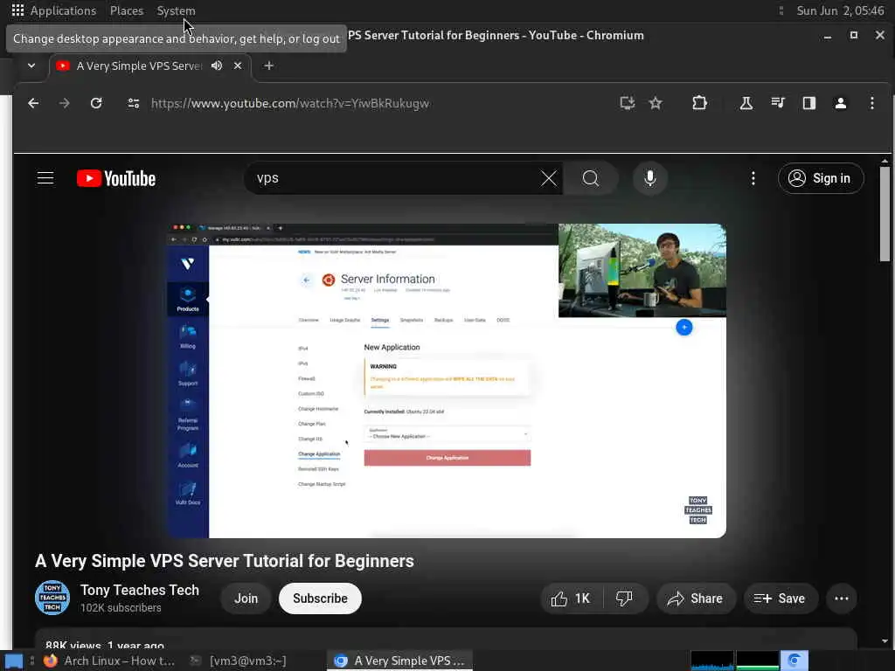Open the System menu
895x671 pixels.
pyautogui.click(x=176, y=10)
